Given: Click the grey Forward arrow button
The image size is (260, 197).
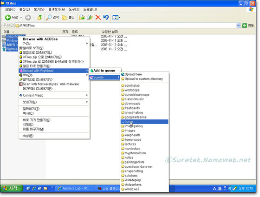Looking at the screenshot, I should [x=28, y=17].
